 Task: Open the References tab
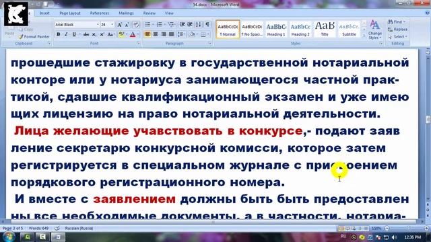coord(100,13)
